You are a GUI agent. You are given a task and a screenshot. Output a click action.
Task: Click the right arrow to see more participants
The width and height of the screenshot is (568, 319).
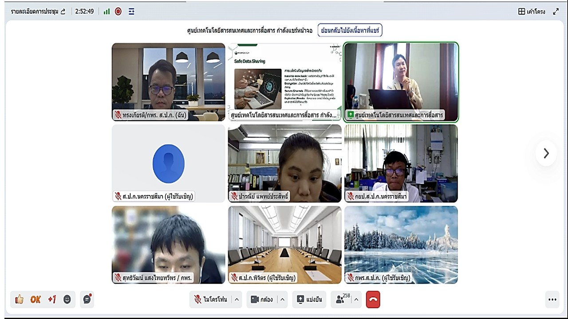(546, 153)
